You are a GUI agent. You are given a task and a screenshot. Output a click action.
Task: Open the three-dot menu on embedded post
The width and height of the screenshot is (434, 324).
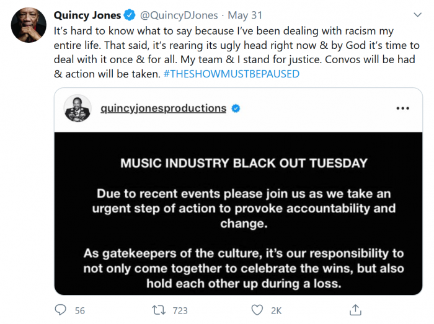pyautogui.click(x=402, y=108)
